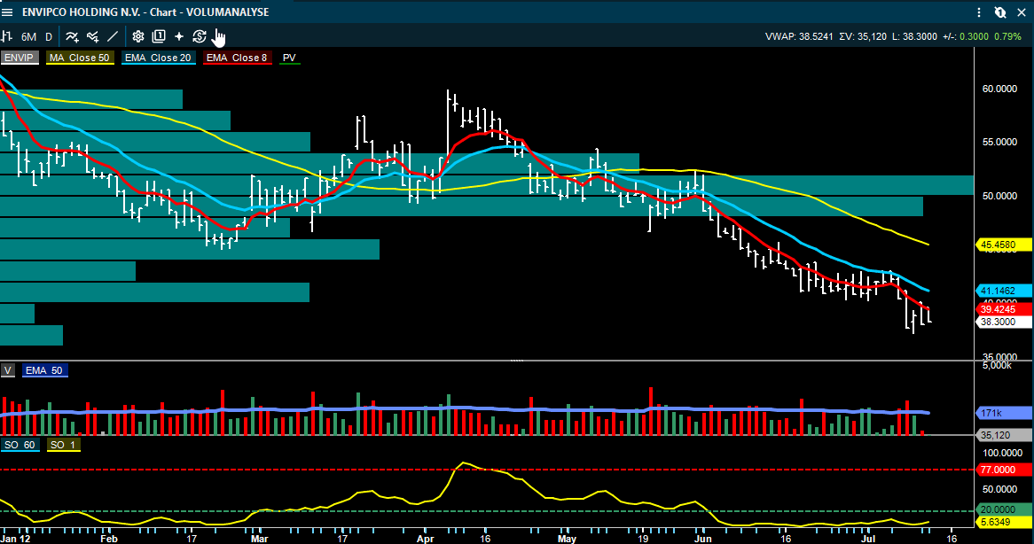The width and height of the screenshot is (1034, 544).
Task: Click the panel splitter handle below price chart
Action: (517, 361)
